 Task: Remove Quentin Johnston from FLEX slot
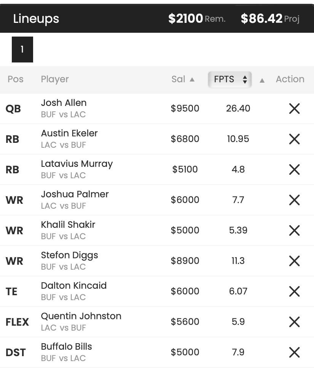point(294,322)
